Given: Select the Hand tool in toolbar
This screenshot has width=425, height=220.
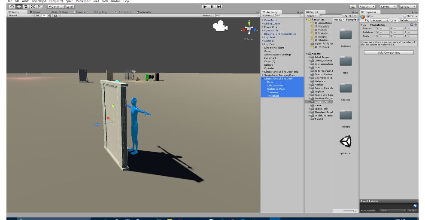Looking at the screenshot, I should pyautogui.click(x=12, y=6).
